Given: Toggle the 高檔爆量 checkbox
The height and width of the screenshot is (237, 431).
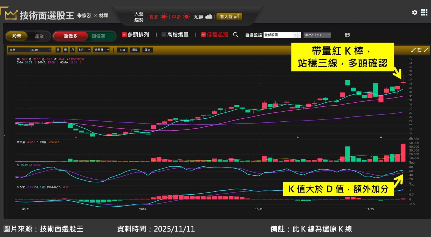Looking at the screenshot, I should [x=164, y=35].
